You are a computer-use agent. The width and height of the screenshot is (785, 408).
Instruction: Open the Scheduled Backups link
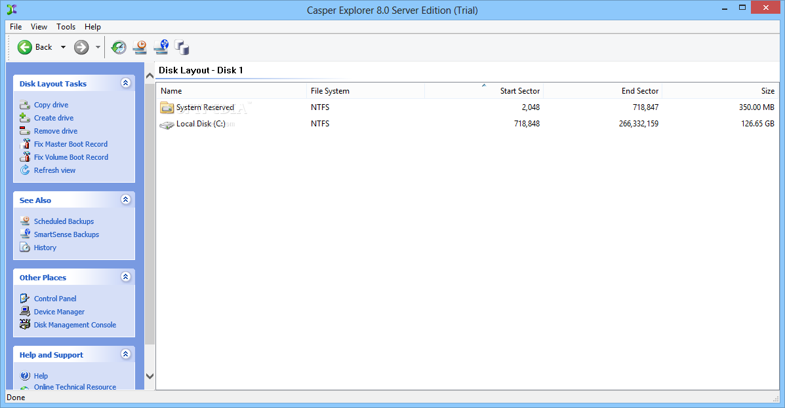point(64,221)
